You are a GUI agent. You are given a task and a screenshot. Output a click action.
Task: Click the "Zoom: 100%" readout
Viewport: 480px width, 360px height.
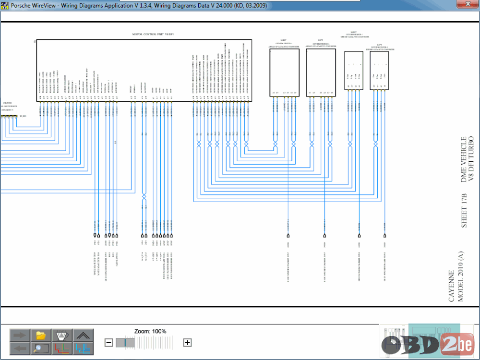click(x=150, y=331)
